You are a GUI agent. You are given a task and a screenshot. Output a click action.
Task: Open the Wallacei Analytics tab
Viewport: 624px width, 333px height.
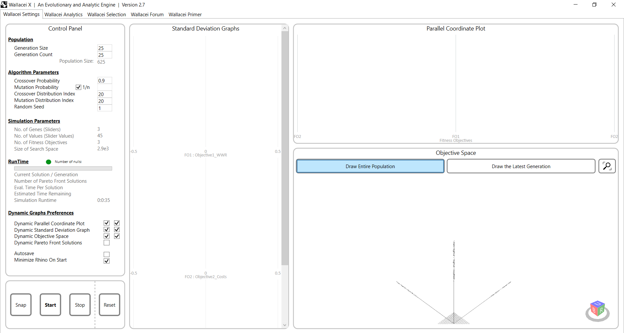coord(63,15)
